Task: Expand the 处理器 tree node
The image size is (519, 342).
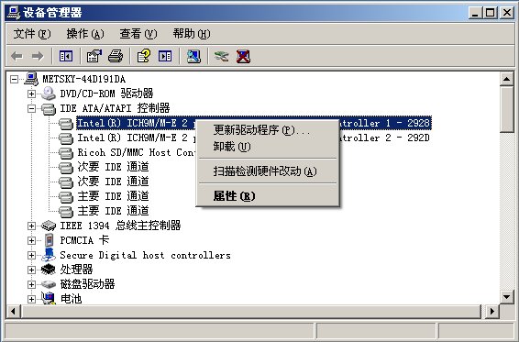Action: [31, 270]
